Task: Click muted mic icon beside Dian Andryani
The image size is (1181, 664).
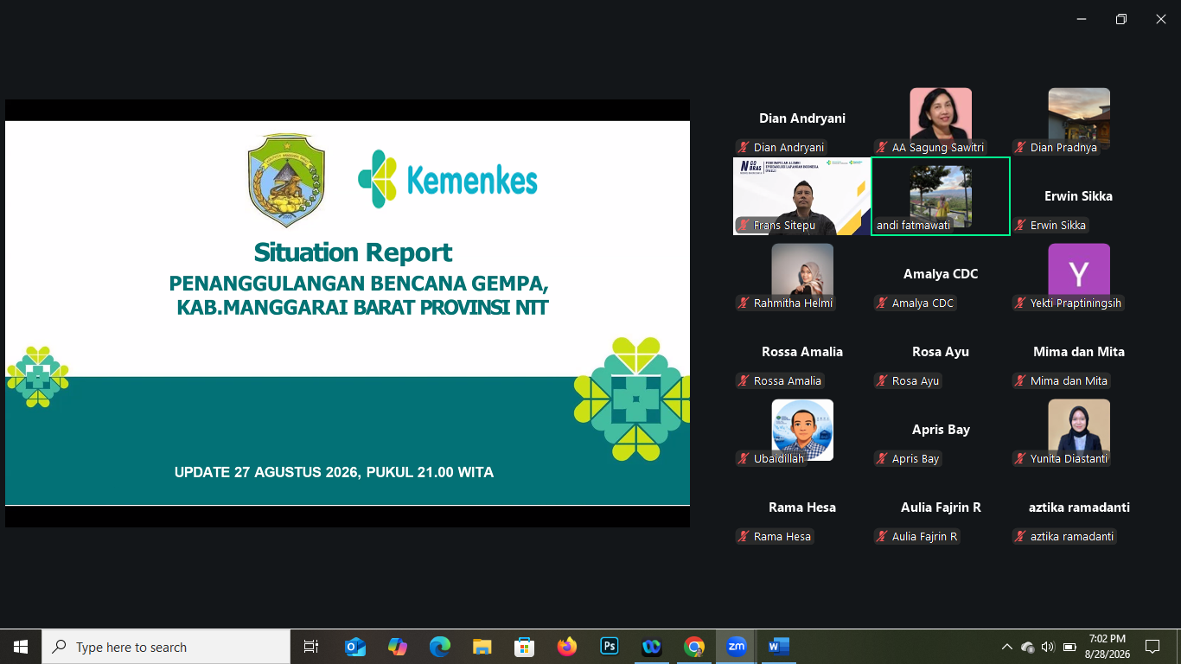Action: 744,148
